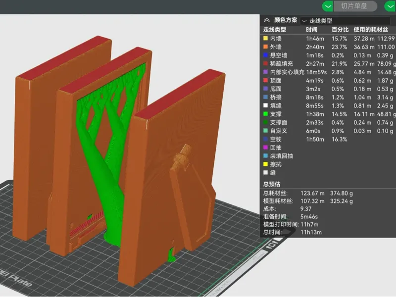Toggle the 回抽 retraction magenta swatch
The image size is (396, 297).
265,147
